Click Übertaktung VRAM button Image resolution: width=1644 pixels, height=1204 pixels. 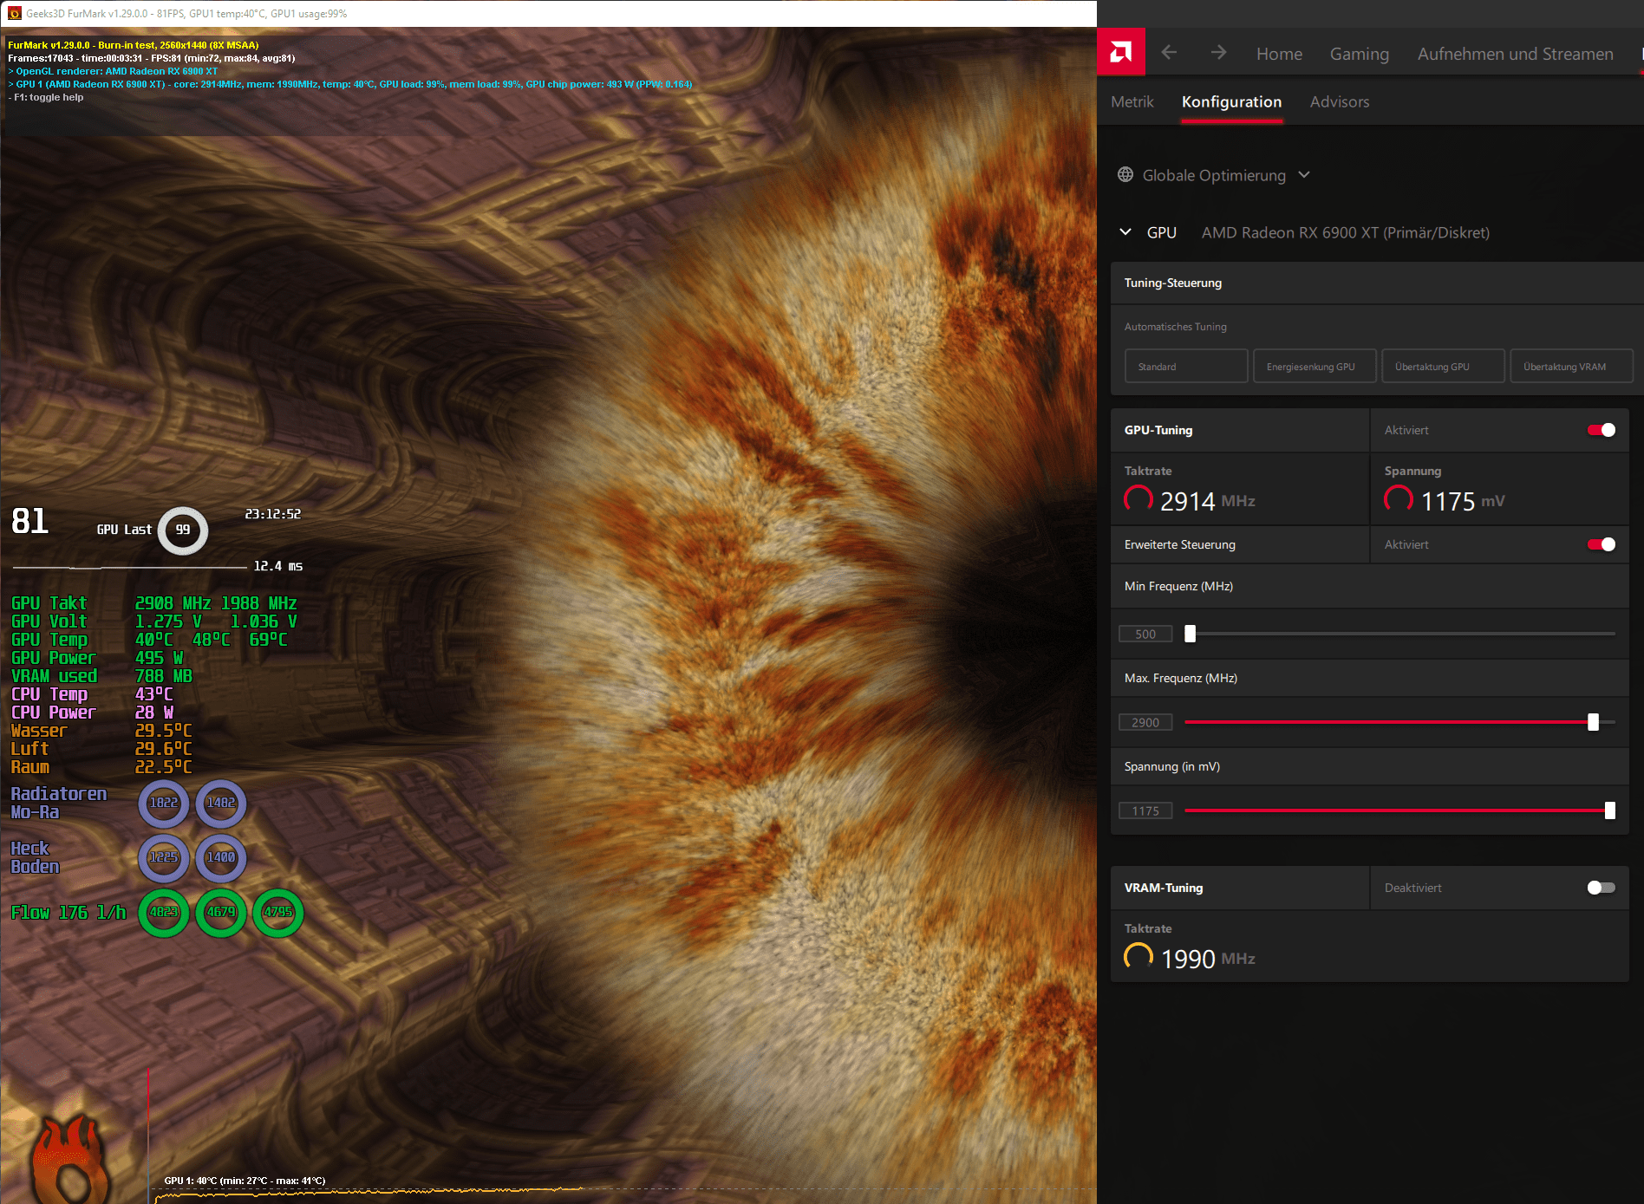coord(1570,367)
